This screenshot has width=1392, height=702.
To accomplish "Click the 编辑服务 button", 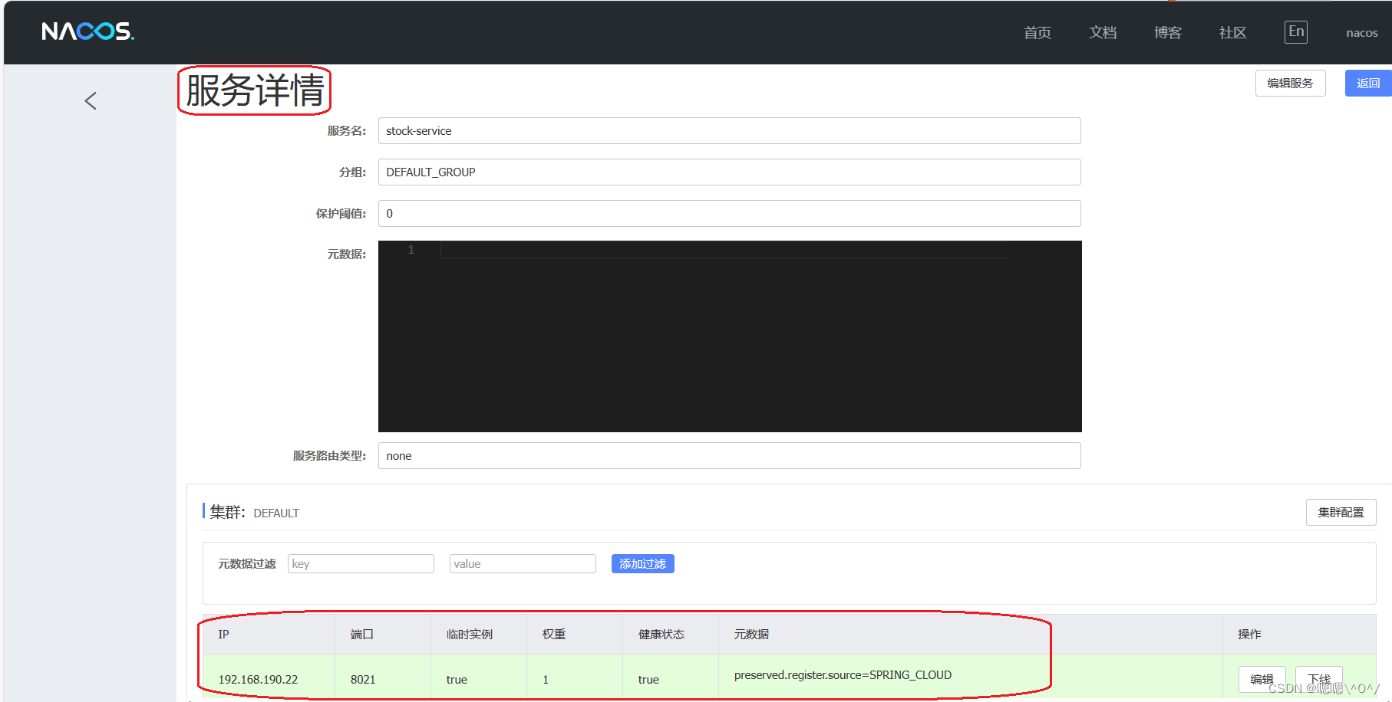I will [x=1291, y=83].
